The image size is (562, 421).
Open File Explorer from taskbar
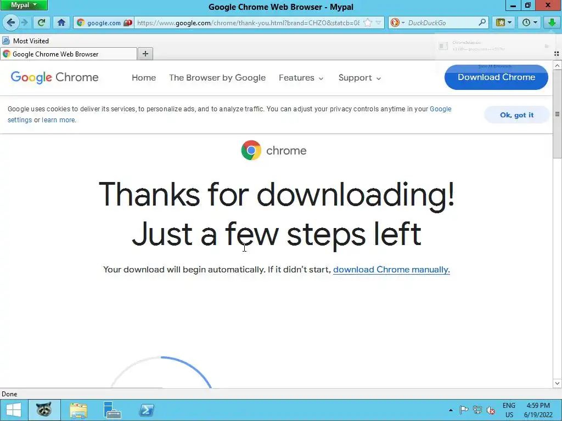point(78,410)
